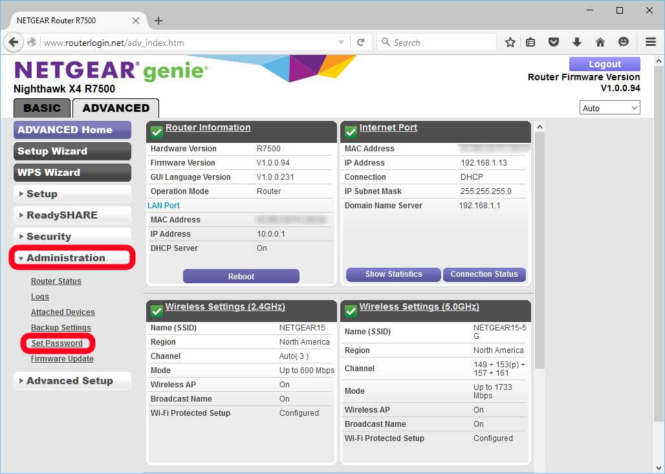
Task: Expand the ReadySHARE sidebar section
Action: (72, 215)
